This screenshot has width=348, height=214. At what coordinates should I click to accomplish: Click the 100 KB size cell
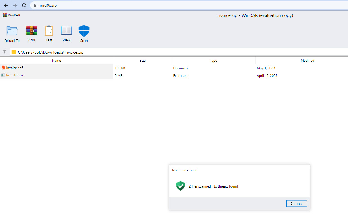(120, 68)
